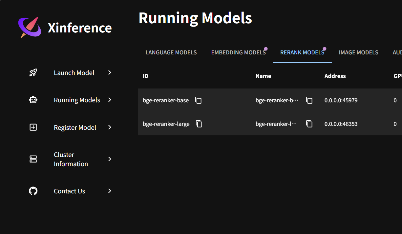The width and height of the screenshot is (402, 234).
Task: Click the Contact Us GitHub icon
Action: click(x=33, y=191)
